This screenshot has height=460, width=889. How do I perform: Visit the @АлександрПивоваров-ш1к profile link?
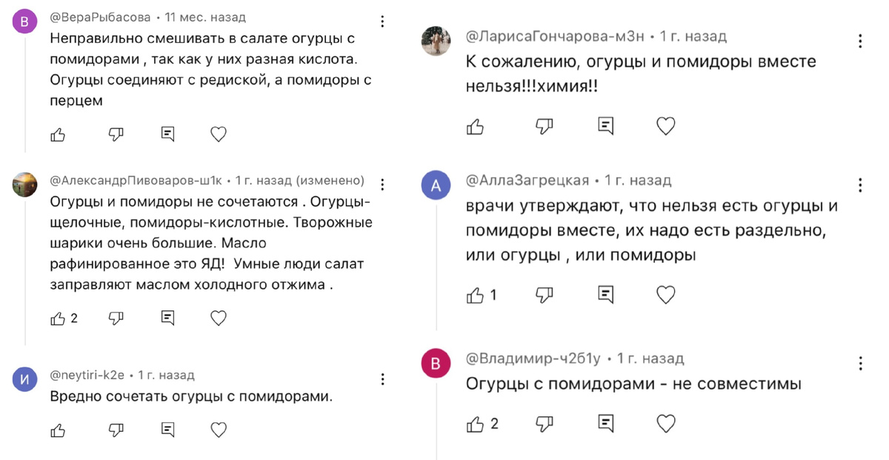(136, 181)
